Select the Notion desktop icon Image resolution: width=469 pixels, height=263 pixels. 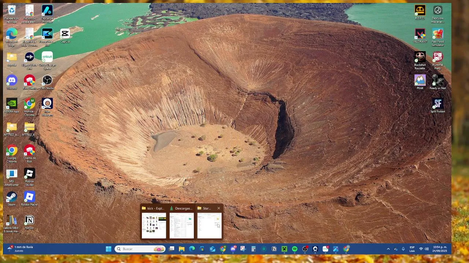point(29,222)
